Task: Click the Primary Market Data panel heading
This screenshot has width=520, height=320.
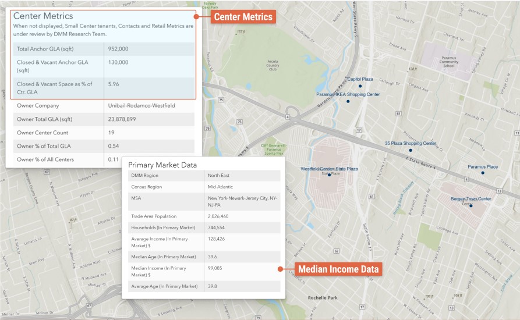Action: pyautogui.click(x=162, y=165)
